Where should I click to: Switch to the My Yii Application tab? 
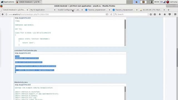43,10
